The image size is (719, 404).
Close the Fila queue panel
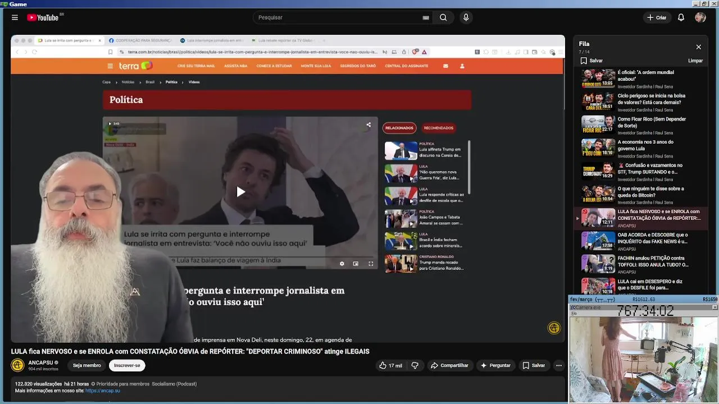pos(698,47)
